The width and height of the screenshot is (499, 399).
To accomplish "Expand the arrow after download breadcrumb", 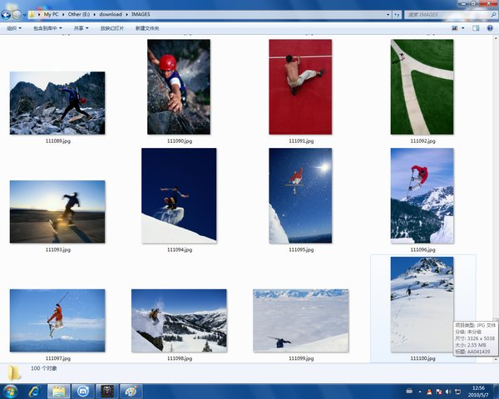I will 126,15.
